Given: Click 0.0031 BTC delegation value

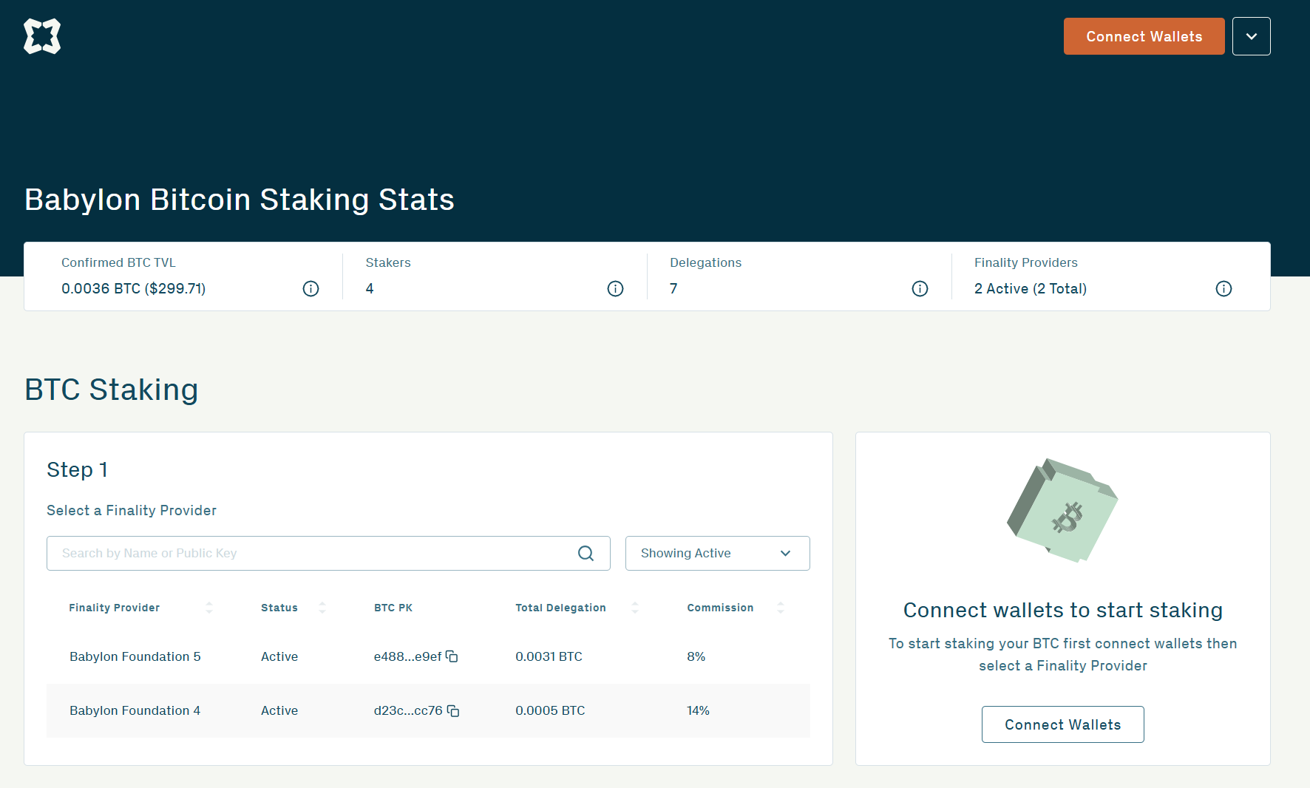Looking at the screenshot, I should point(549,656).
